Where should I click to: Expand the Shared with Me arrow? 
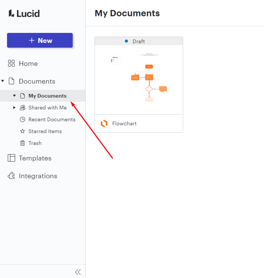(x=14, y=108)
